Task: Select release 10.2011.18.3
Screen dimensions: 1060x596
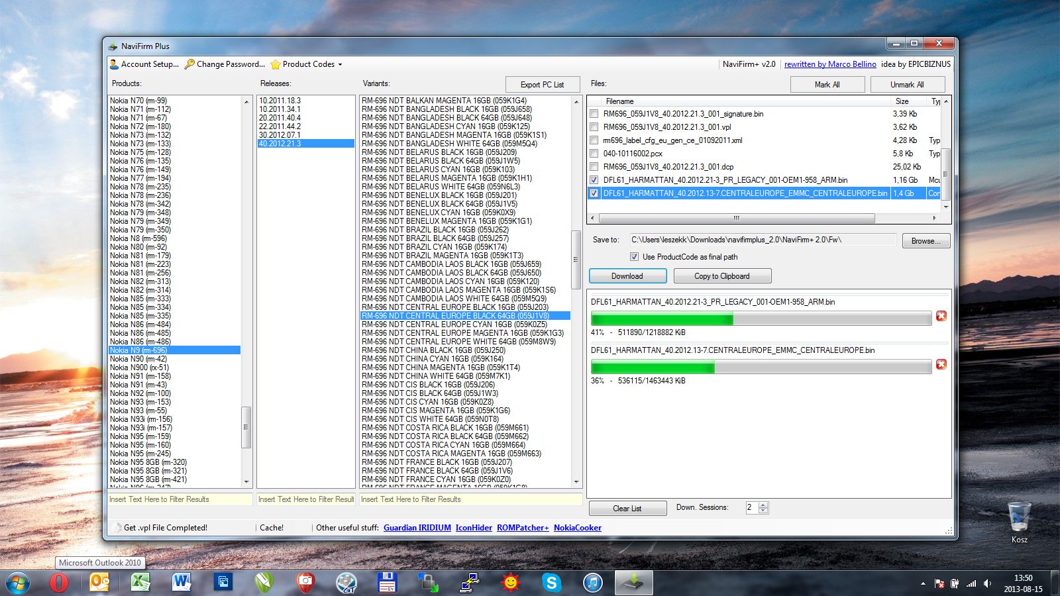Action: pos(280,101)
